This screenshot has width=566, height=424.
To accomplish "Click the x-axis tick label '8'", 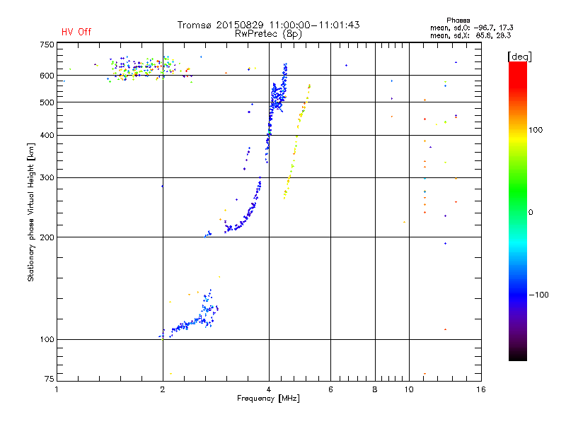I will coord(375,389).
